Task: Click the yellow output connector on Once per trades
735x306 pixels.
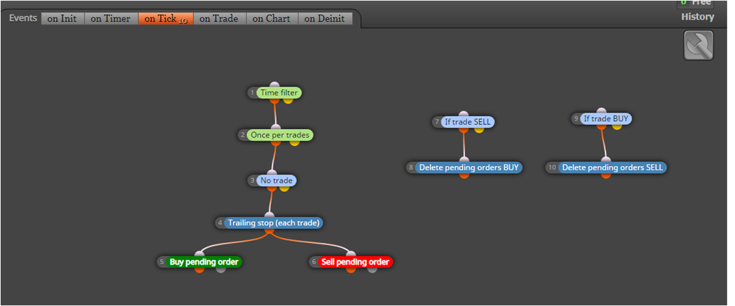Action: (295, 143)
